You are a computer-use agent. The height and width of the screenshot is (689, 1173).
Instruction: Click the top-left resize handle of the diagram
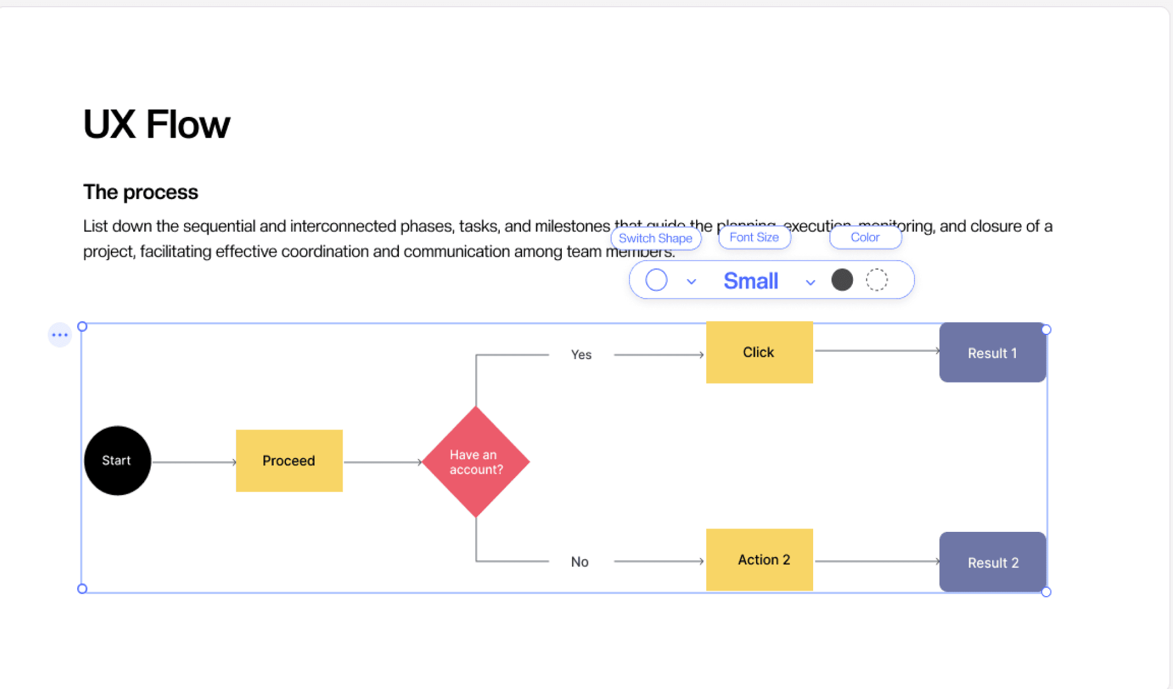(82, 327)
